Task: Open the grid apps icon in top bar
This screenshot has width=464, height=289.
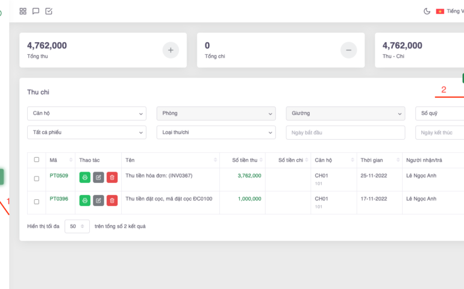Action: click(x=23, y=11)
